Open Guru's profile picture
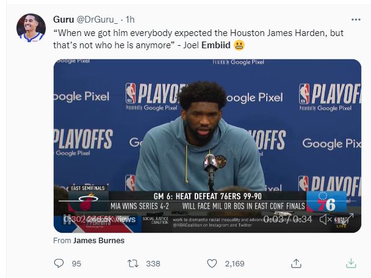Screen dimensions: 371x278 click(31, 28)
